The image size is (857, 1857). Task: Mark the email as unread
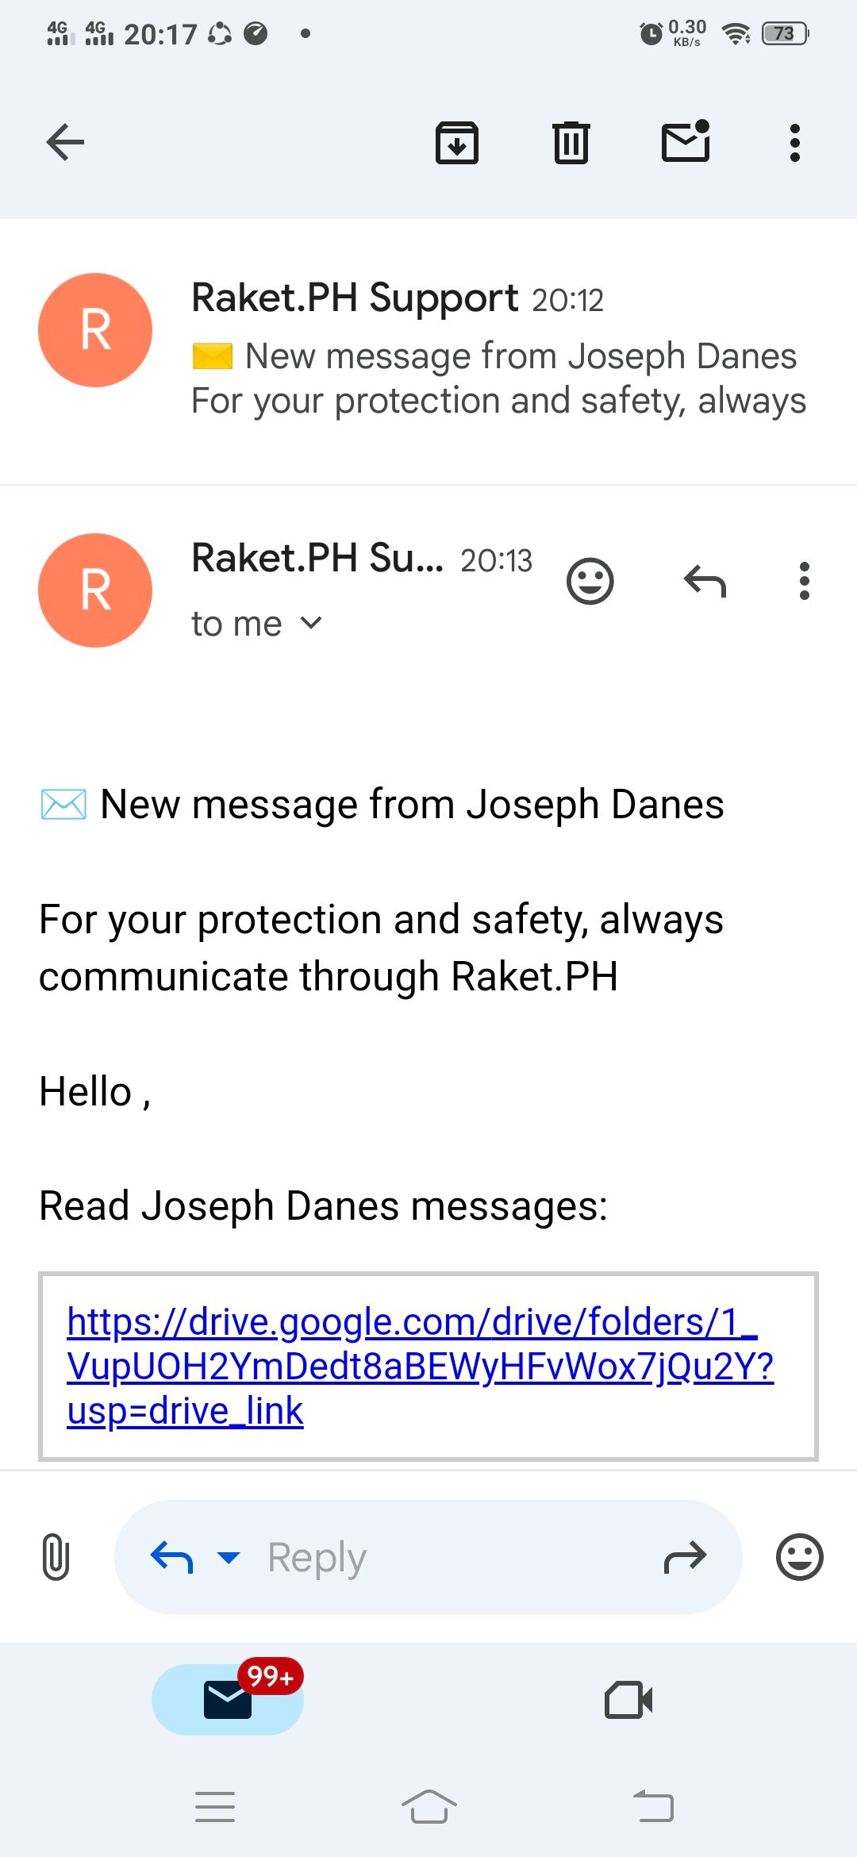pyautogui.click(x=686, y=142)
